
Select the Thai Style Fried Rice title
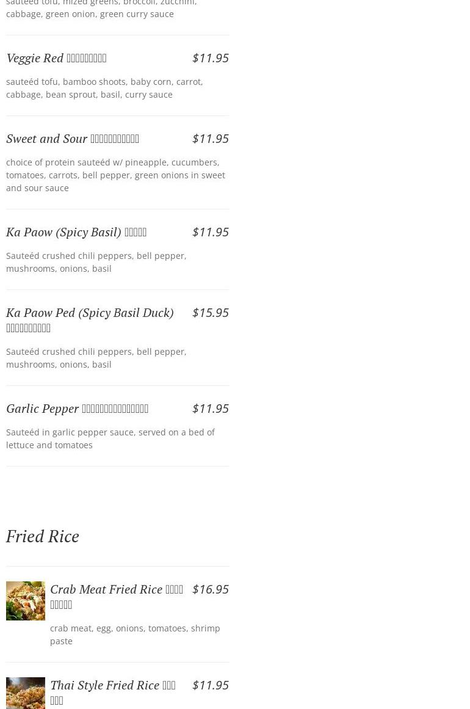(x=112, y=693)
